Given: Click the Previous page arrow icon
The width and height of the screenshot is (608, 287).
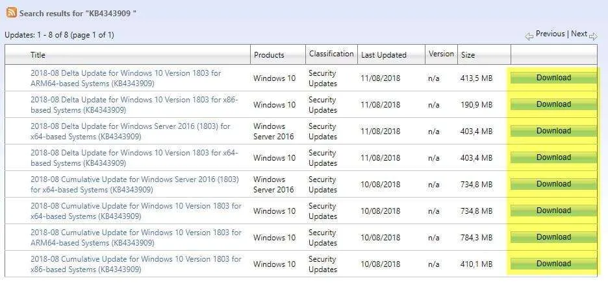Looking at the screenshot, I should pyautogui.click(x=529, y=36).
